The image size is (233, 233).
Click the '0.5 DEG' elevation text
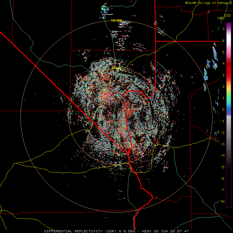tap(127, 231)
